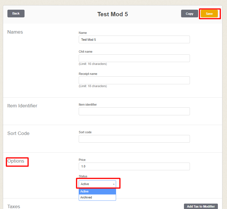Select Active from the status list
The height and width of the screenshot is (209, 227).
tap(97, 191)
